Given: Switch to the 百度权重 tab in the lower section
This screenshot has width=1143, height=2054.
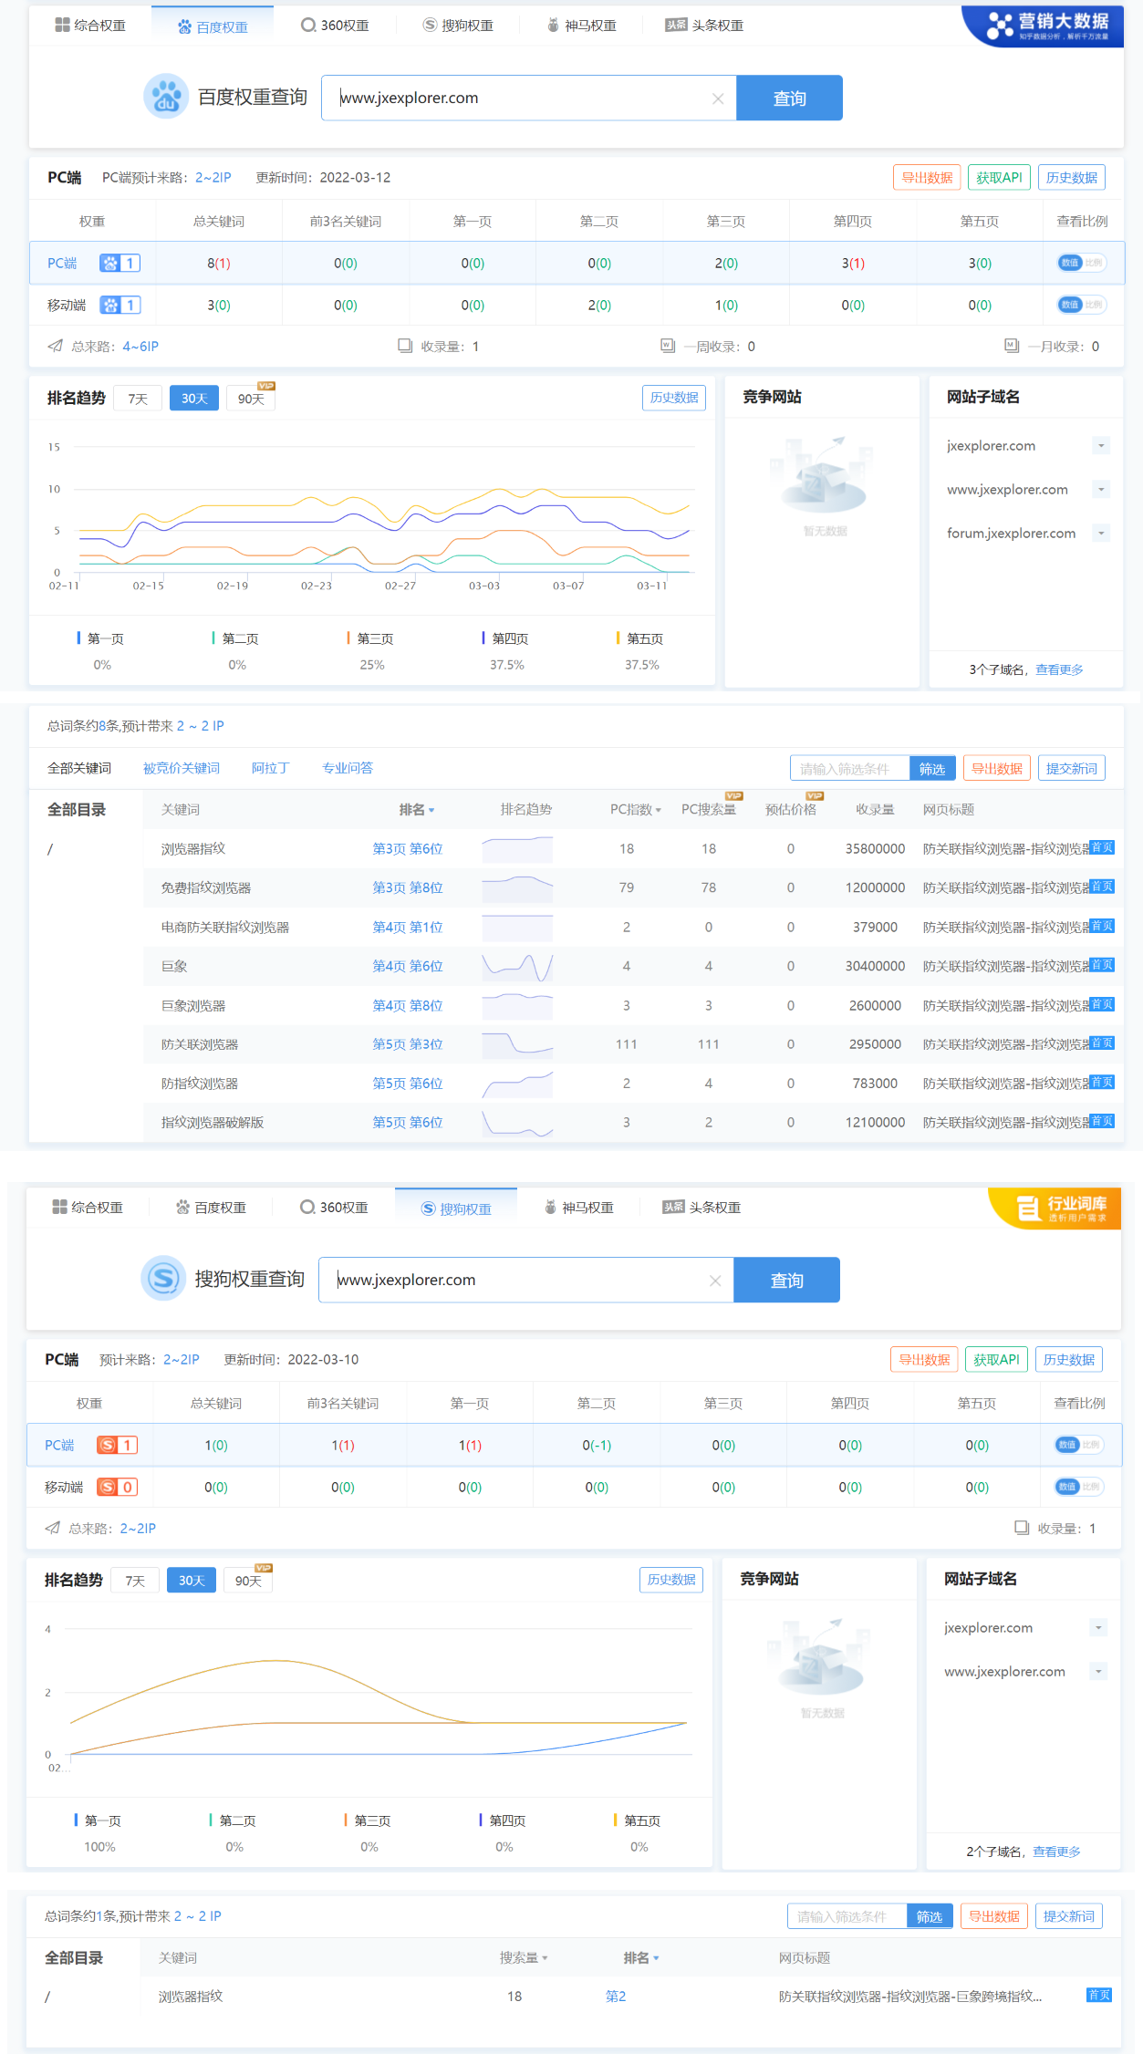Looking at the screenshot, I should pos(211,1208).
